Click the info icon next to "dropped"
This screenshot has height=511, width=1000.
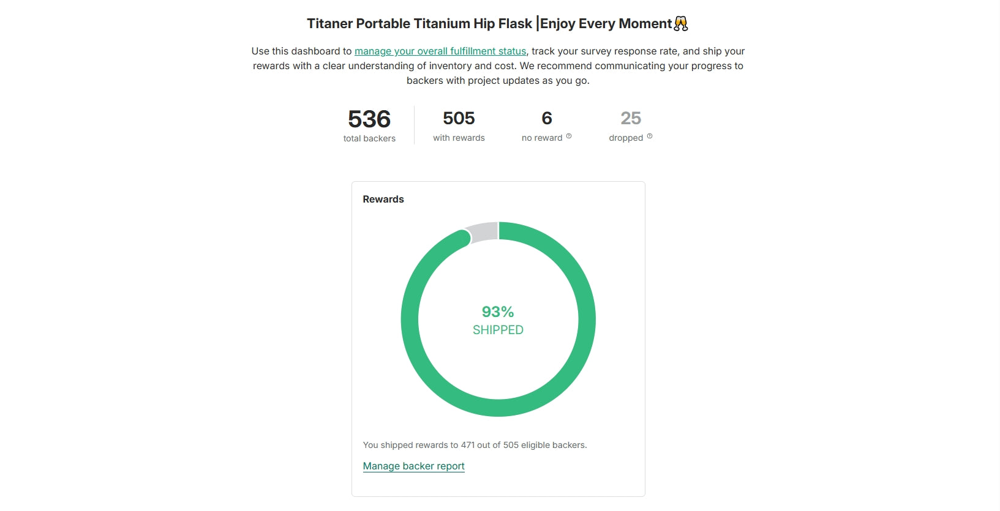(650, 136)
